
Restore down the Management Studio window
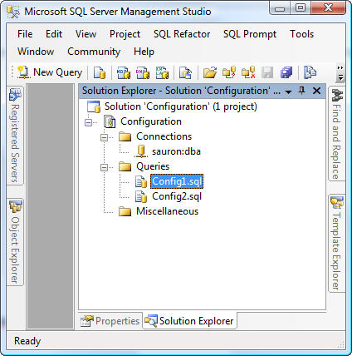point(301,8)
